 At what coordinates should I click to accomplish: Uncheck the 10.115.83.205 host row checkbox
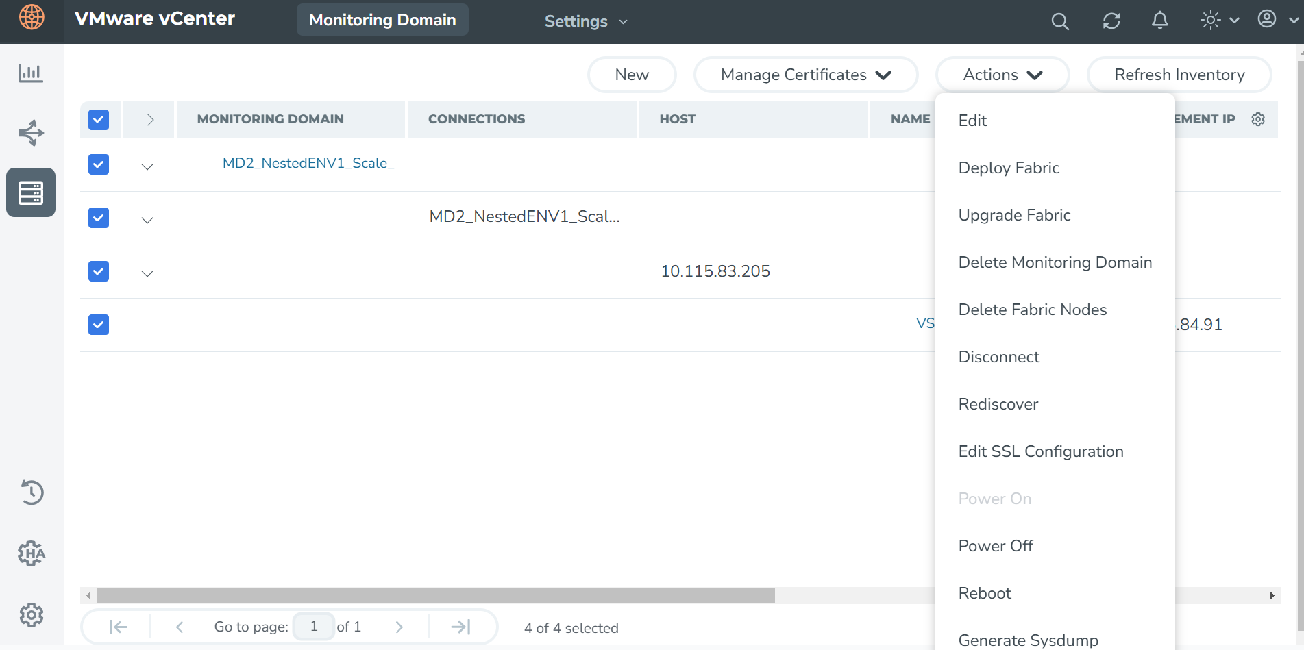click(x=99, y=271)
